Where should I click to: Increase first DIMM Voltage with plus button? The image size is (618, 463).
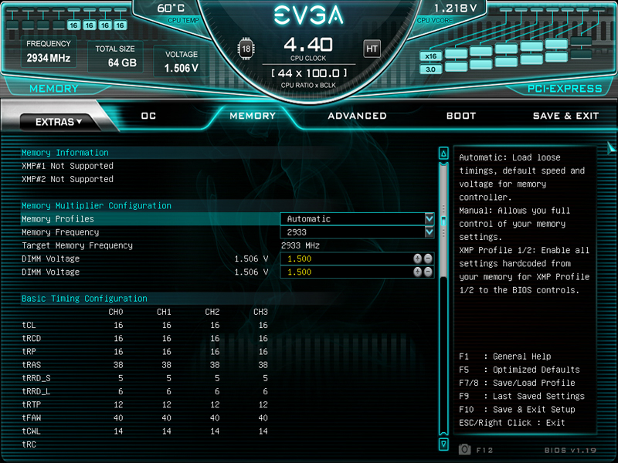click(x=417, y=259)
